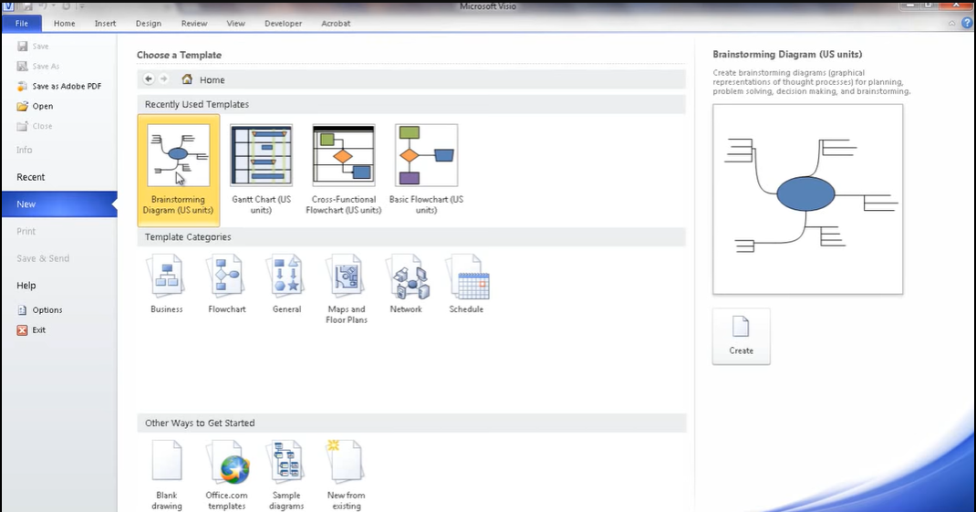Switch to the Review ribbon tab
This screenshot has height=512, width=976.
click(x=194, y=23)
